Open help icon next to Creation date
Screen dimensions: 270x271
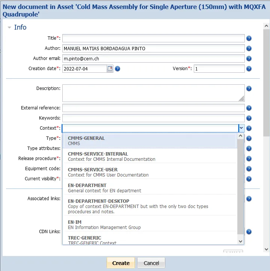pos(118,69)
